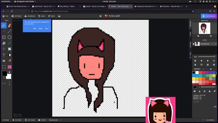The image size is (218, 123).
Task: Click the palette settings gear icon
Action: tap(211, 69)
